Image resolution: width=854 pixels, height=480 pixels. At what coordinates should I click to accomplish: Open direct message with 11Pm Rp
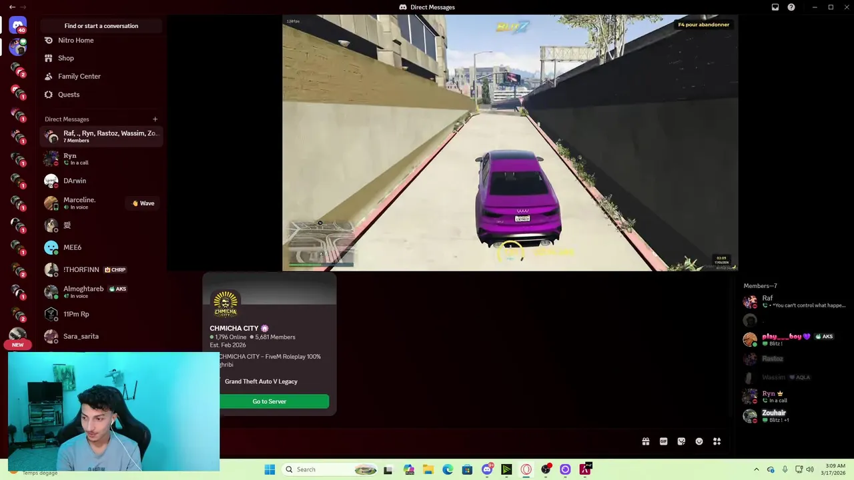[101, 314]
